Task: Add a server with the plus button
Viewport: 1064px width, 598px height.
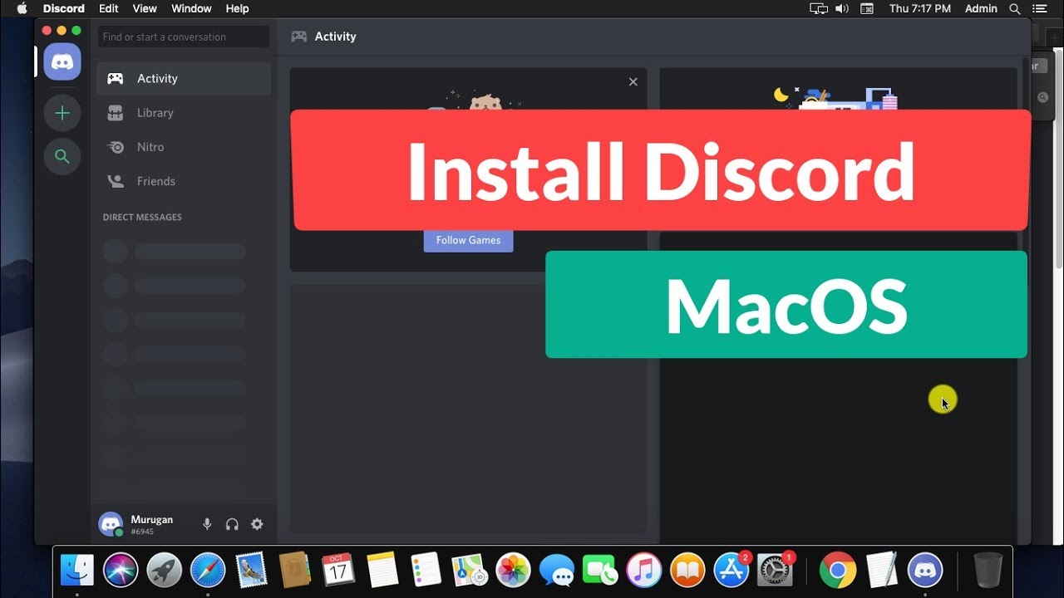Action: [62, 113]
